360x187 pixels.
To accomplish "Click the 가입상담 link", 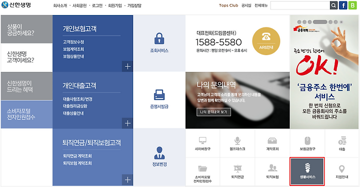I will 134,5.
